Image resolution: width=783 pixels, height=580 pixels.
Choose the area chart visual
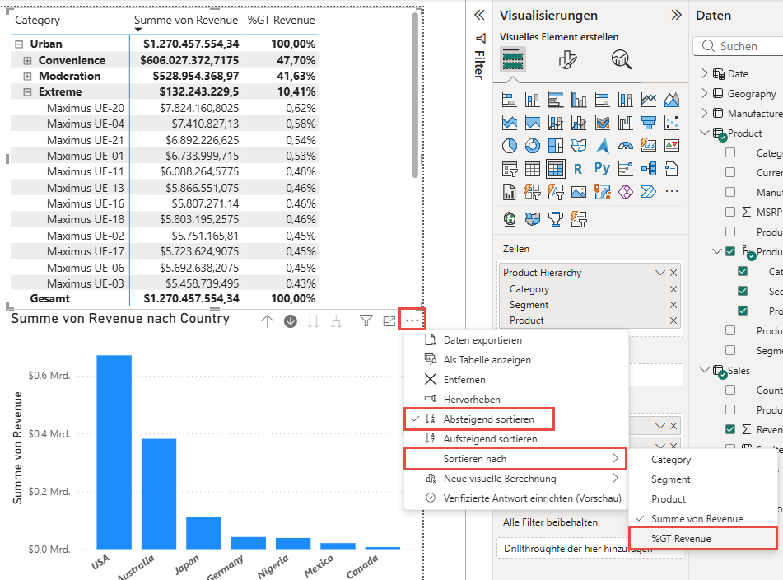pyautogui.click(x=672, y=100)
